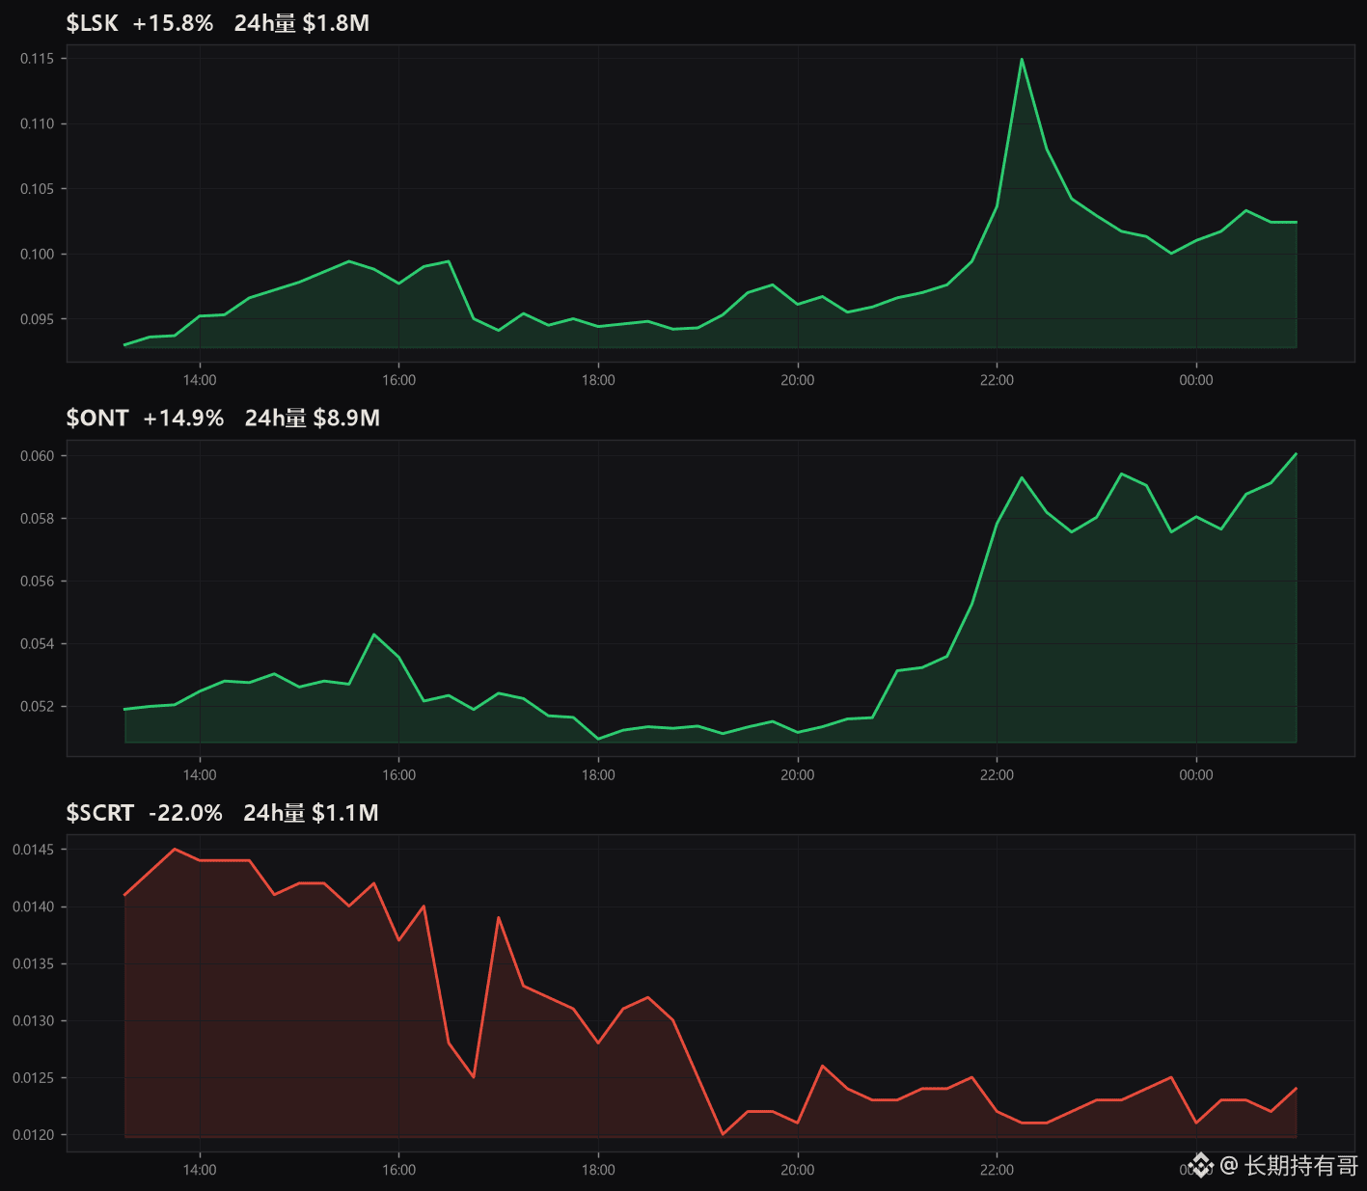
Task: Click the 18:00 label under LSK chart
Action: pyautogui.click(x=598, y=380)
